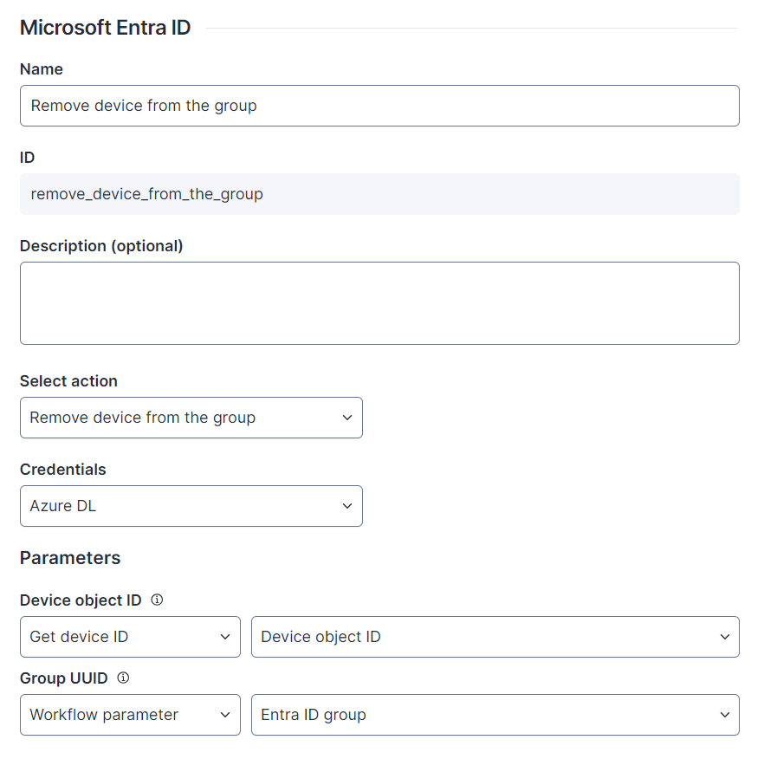Image resolution: width=764 pixels, height=759 pixels.
Task: Click the chevron arrow in Get device ID dropdown
Action: (224, 637)
